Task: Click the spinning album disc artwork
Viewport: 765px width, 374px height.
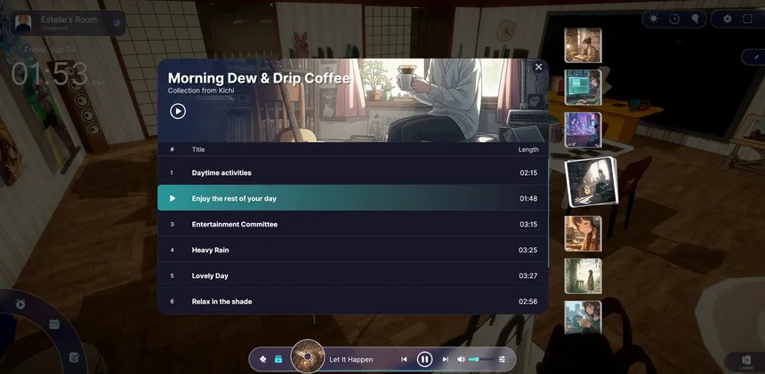Action: click(x=308, y=356)
